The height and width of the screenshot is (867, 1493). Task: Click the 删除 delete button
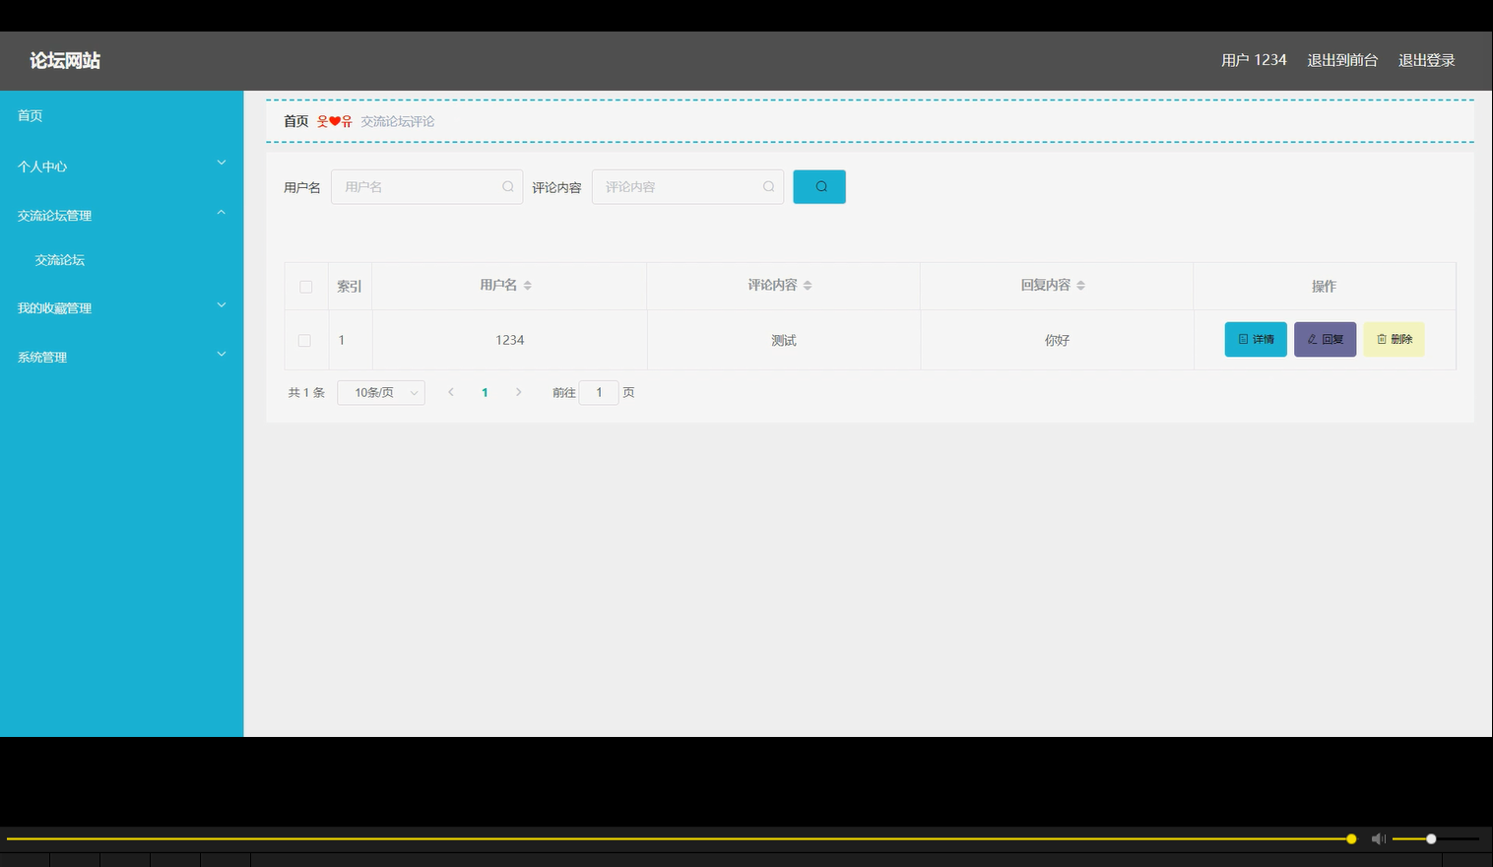[1394, 339]
